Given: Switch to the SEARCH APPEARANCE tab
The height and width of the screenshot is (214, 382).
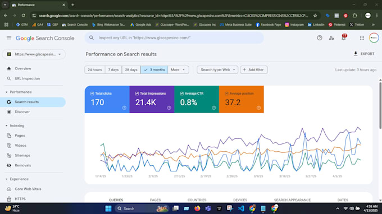Looking at the screenshot, I should [292, 200].
